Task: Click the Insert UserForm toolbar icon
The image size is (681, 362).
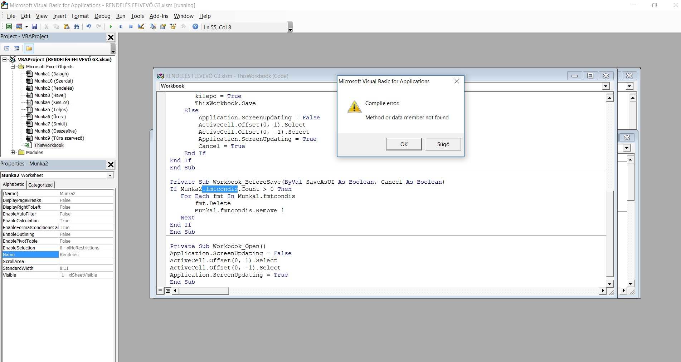Action: [x=19, y=27]
